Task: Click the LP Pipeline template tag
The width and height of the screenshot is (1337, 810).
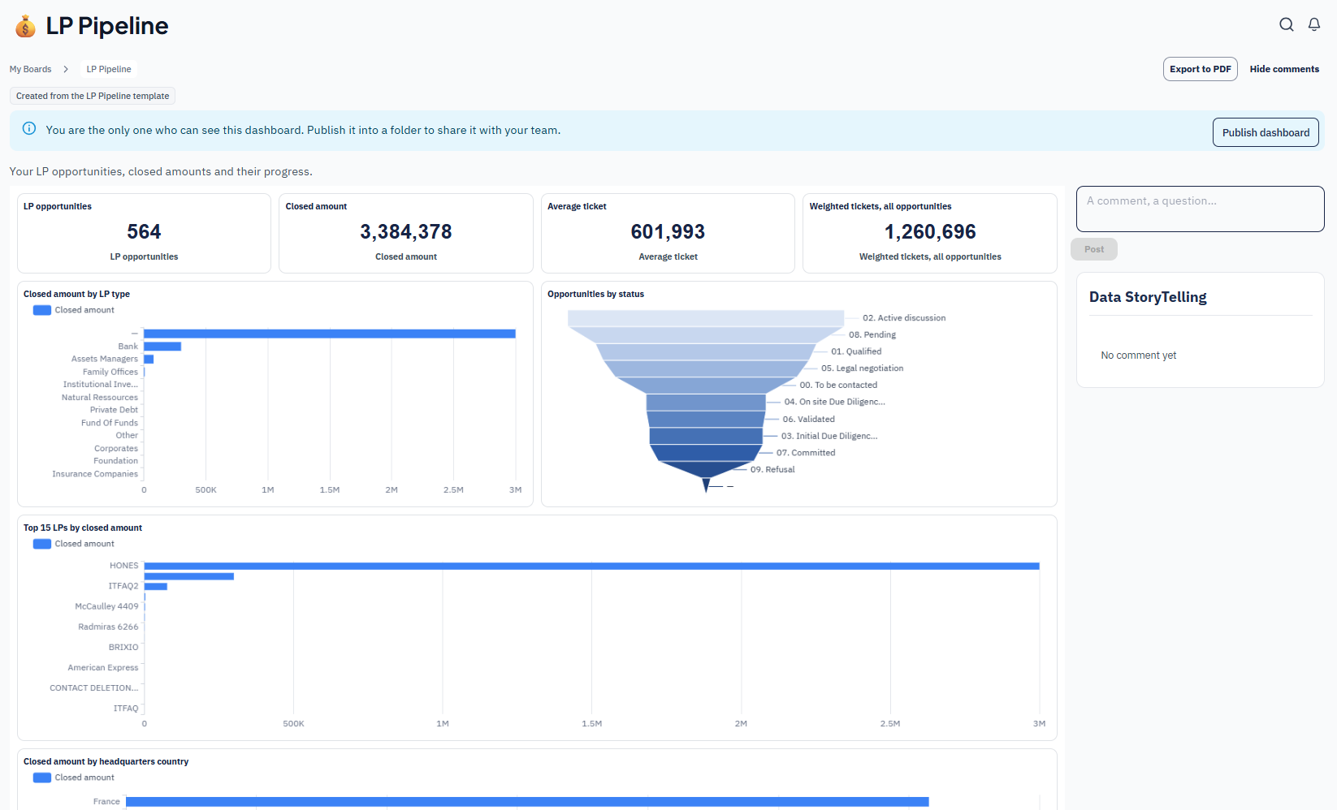Action: 93,96
